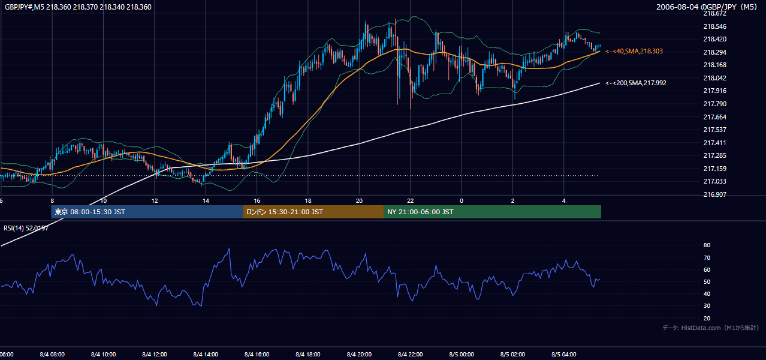
Task: Click the RSI 70 level label
Action: click(707, 257)
